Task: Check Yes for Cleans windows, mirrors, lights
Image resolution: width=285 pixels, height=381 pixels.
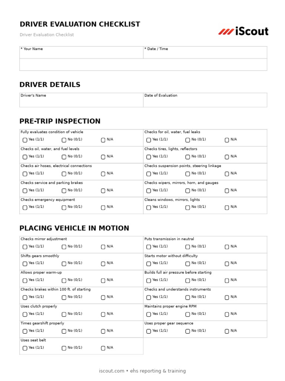Action: click(148, 207)
